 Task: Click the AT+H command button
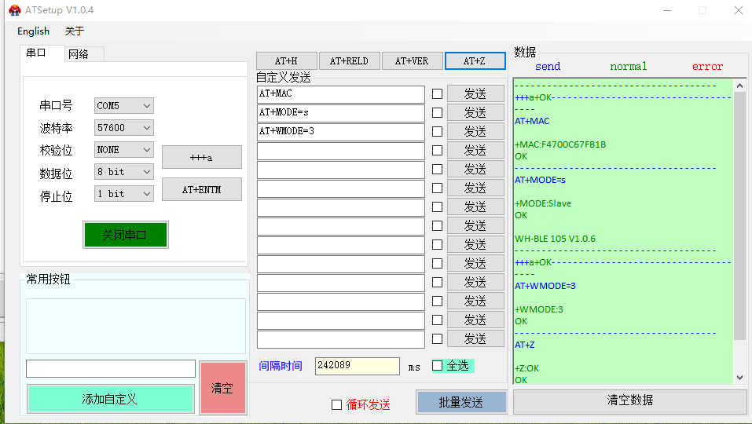[x=287, y=61]
